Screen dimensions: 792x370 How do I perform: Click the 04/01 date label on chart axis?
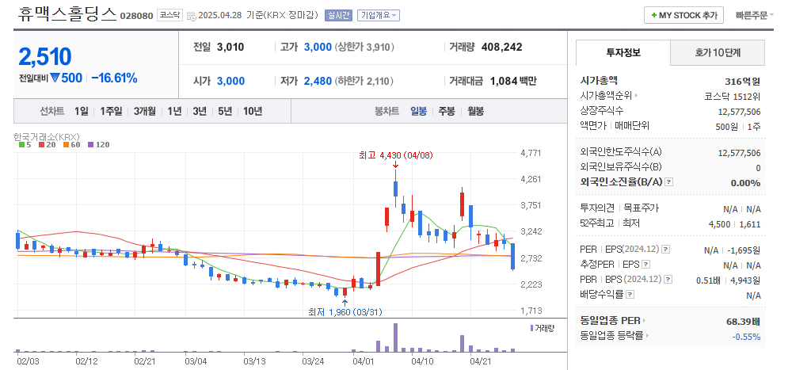(x=364, y=361)
